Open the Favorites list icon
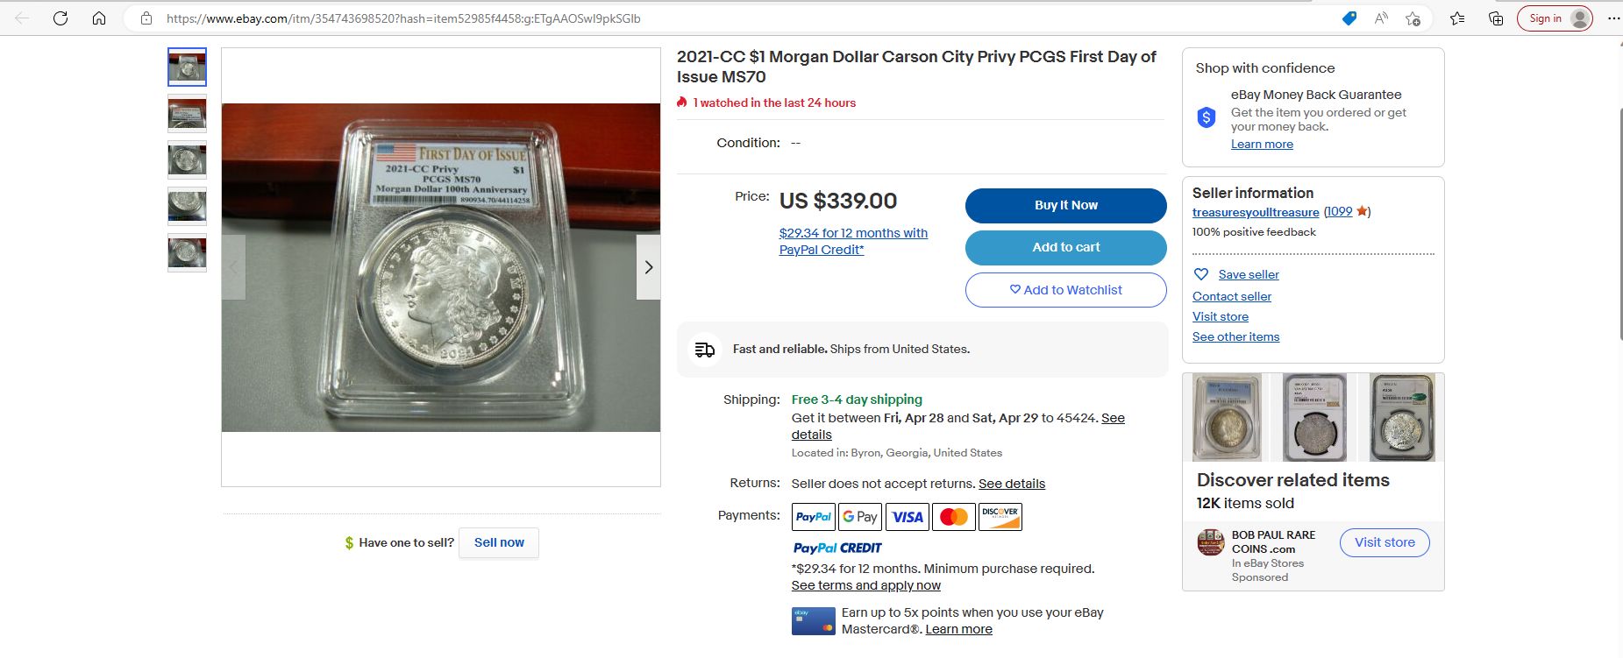 tap(1457, 18)
